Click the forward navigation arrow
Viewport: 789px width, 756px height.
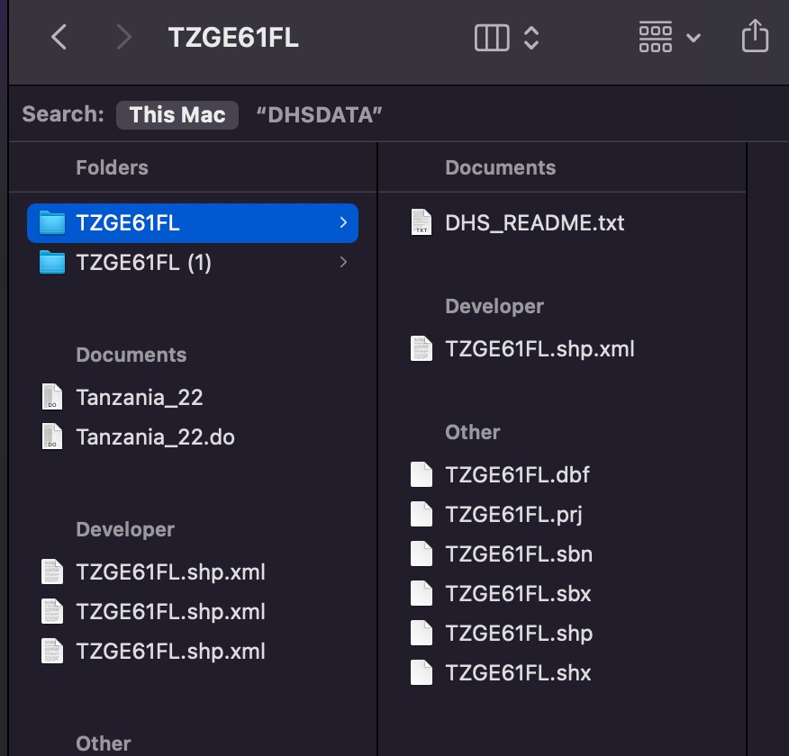(123, 37)
